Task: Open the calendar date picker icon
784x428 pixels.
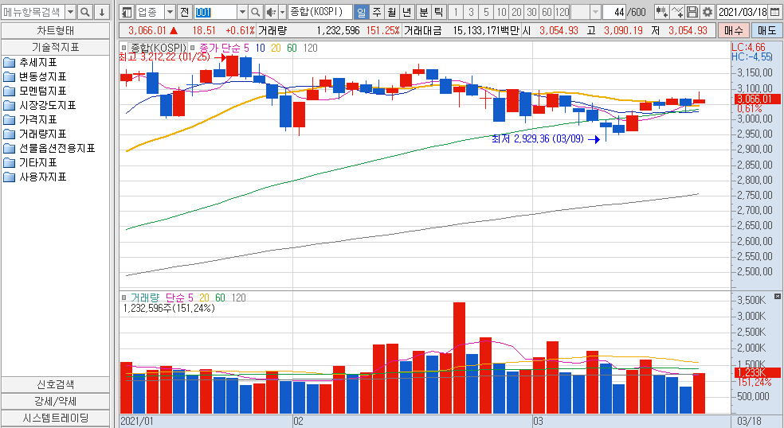Action: click(x=774, y=12)
